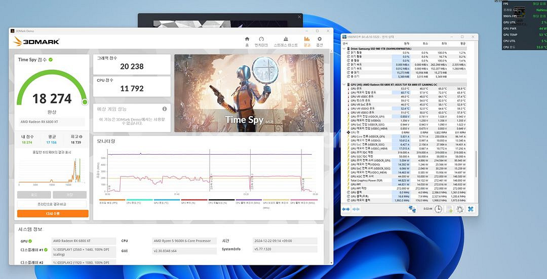The height and width of the screenshot is (279, 547).
Task: Click the greyed load button under score chart
Action: click(34, 195)
